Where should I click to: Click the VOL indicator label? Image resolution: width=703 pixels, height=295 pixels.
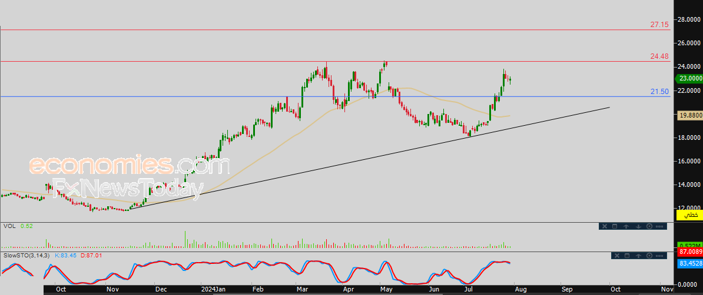coord(9,226)
